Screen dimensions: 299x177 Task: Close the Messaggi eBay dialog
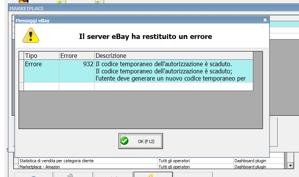[x=265, y=20]
